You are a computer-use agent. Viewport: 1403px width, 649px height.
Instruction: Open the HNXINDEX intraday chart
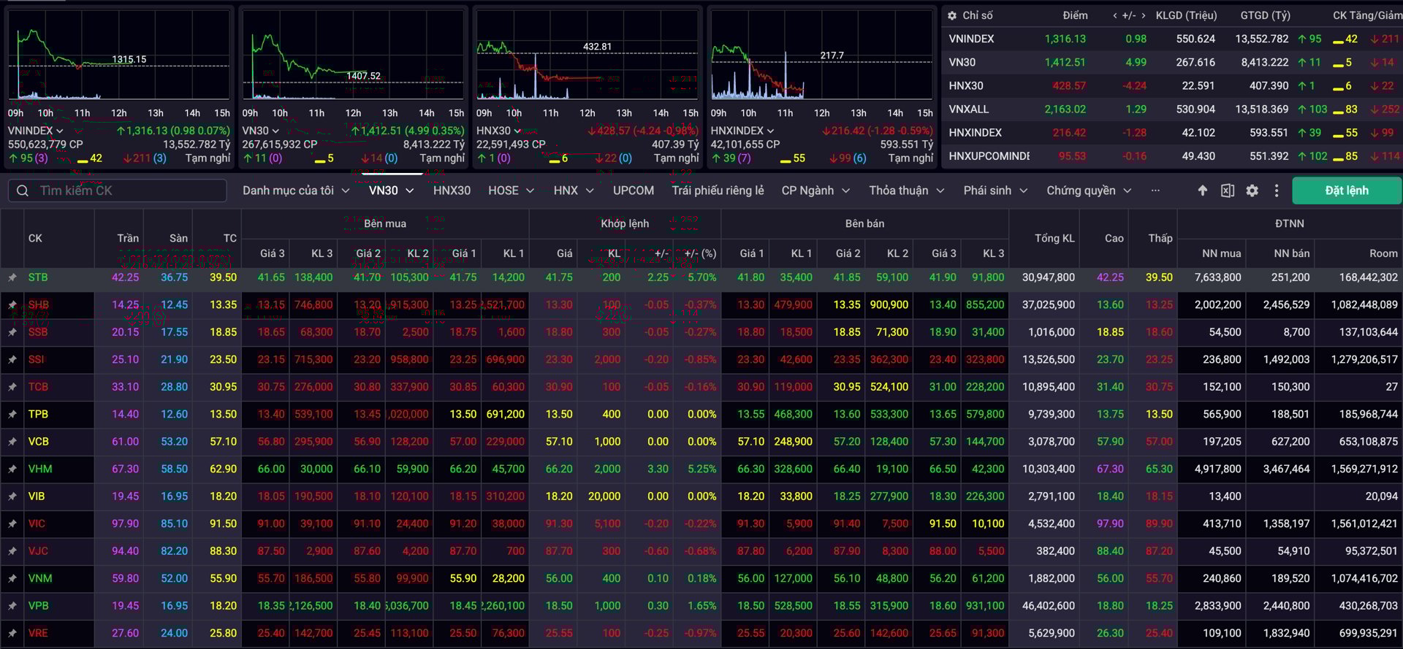pos(822,55)
